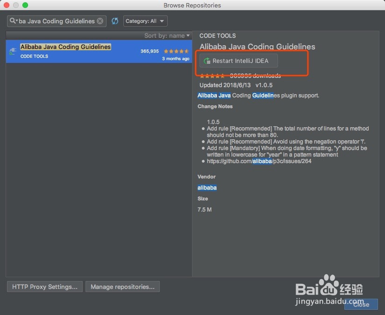Open the Category: All dropdown
This screenshot has height=315, width=385.
[145, 21]
